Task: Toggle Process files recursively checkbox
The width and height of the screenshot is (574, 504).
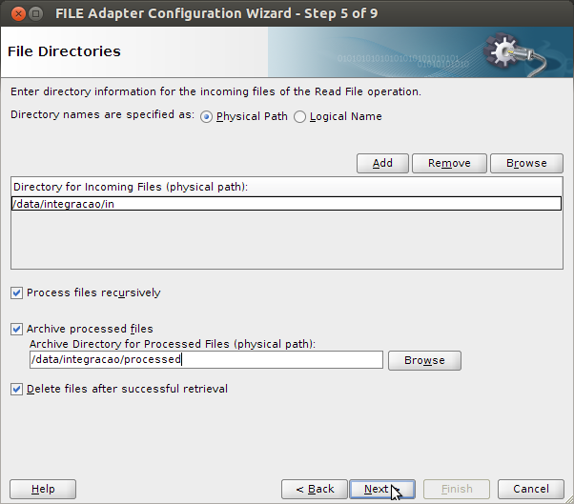Action: point(16,292)
